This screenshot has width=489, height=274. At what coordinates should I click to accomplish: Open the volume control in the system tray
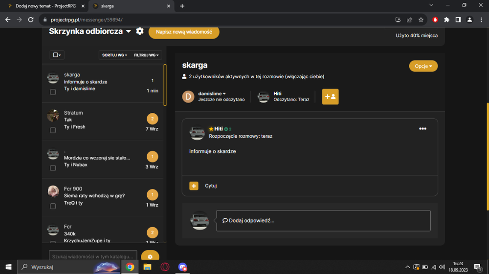(x=442, y=267)
